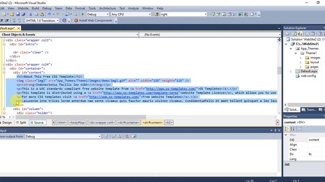The image size is (325, 182).
Task: Click the check-standards icon after XHTML dropdown
Action: 64,20
